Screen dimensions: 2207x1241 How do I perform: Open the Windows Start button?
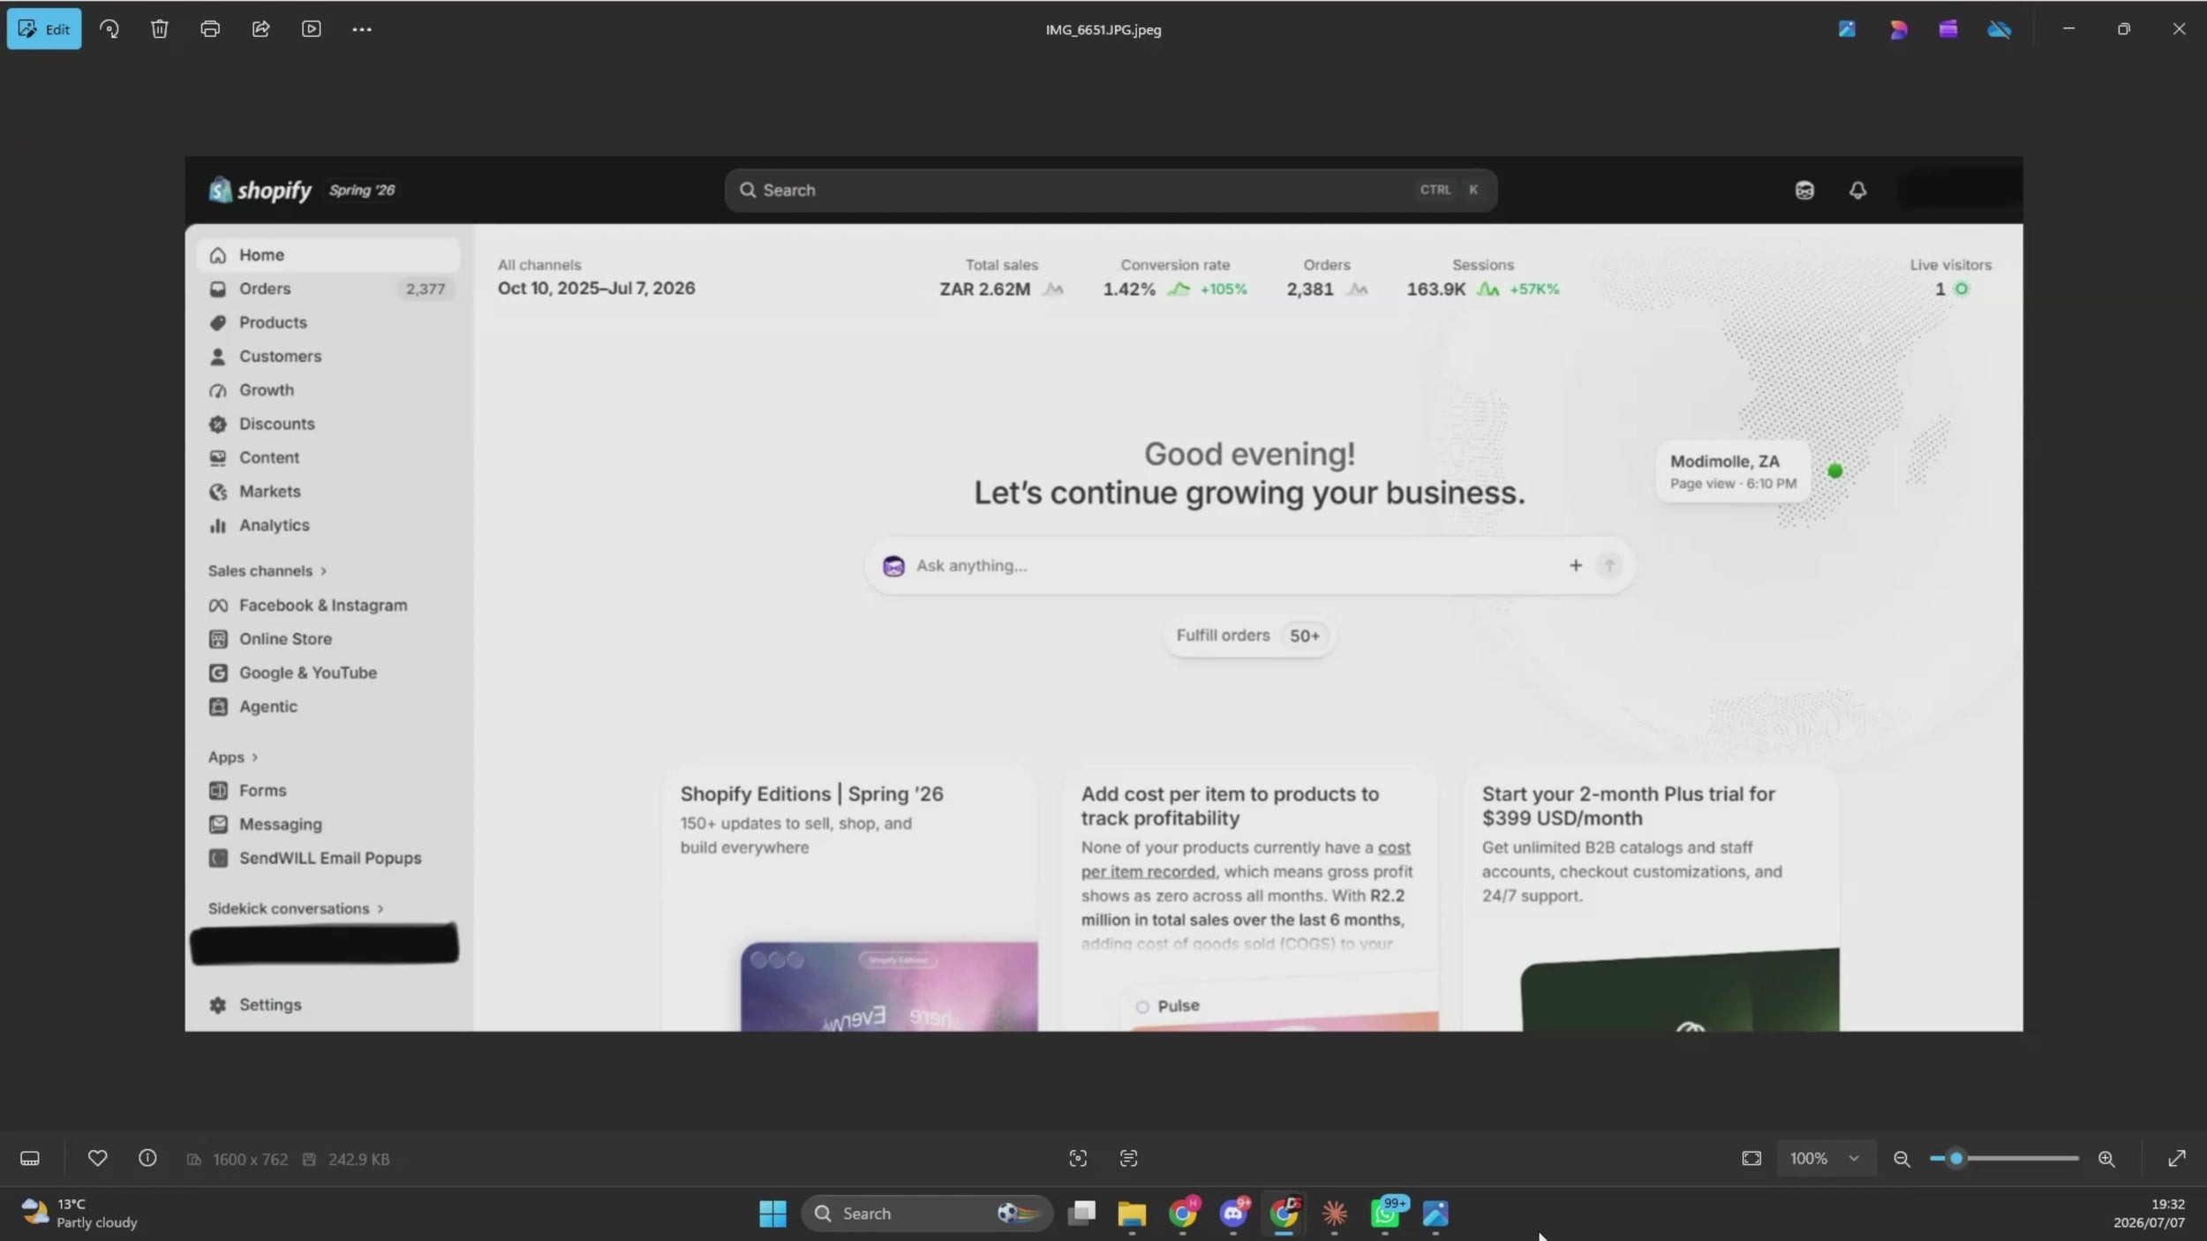click(x=772, y=1214)
